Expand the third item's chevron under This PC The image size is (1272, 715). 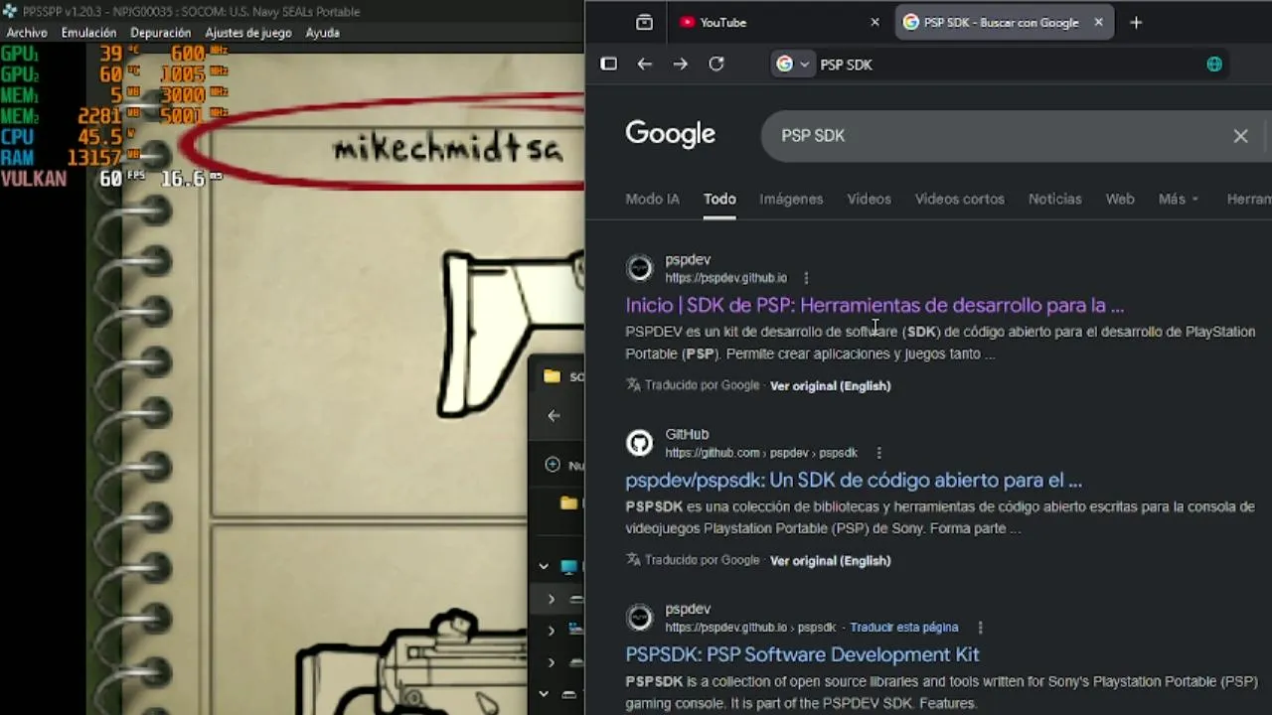click(x=552, y=662)
